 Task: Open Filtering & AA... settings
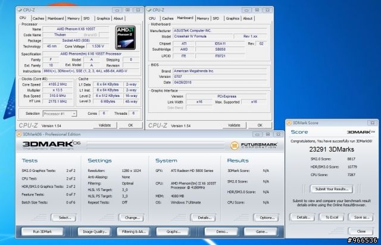click(134, 232)
